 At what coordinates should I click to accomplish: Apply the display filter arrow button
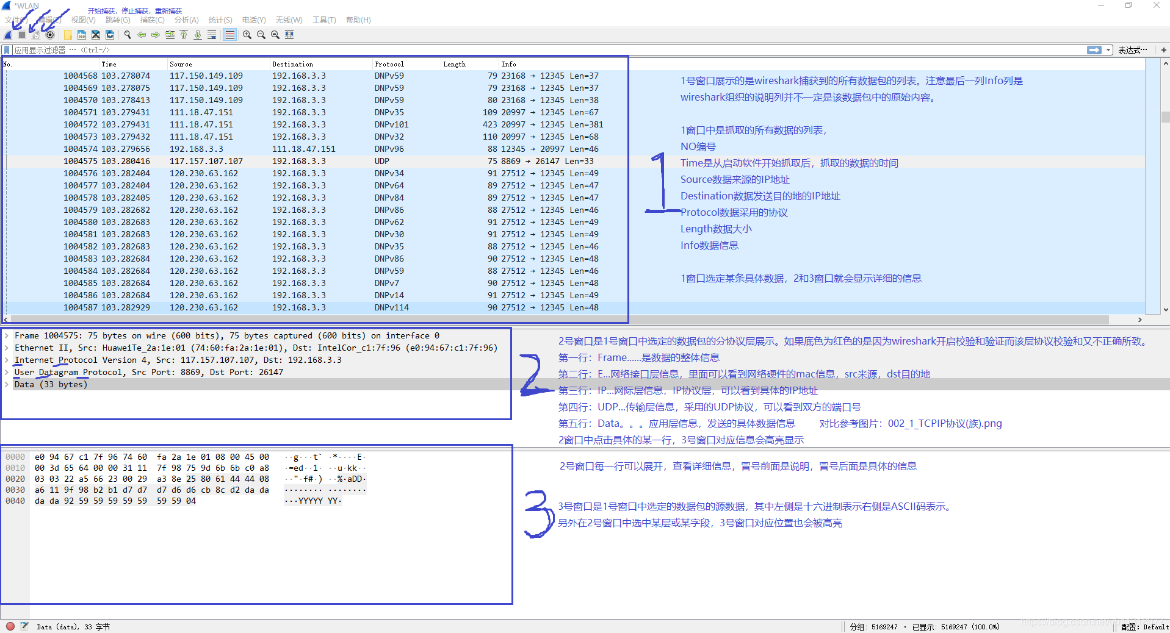[1094, 50]
